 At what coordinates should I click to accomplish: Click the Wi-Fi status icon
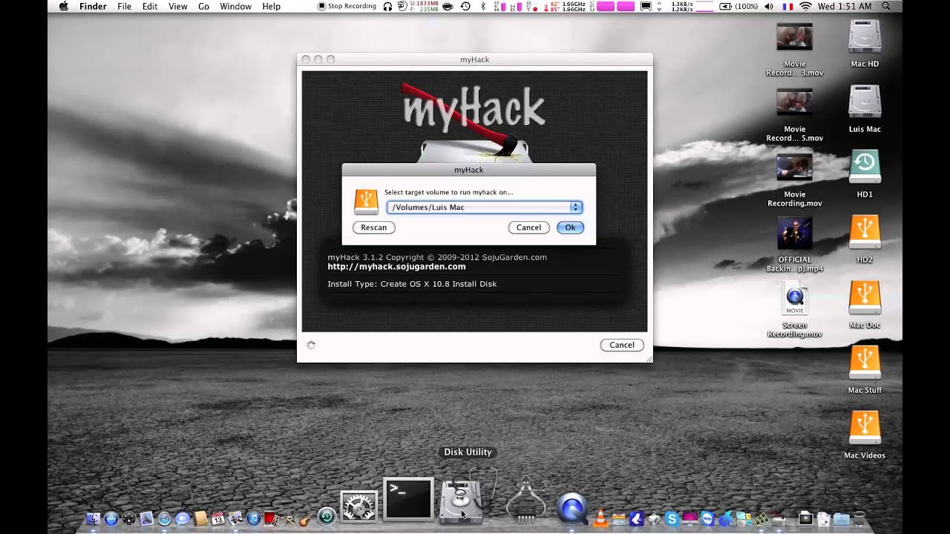point(805,6)
